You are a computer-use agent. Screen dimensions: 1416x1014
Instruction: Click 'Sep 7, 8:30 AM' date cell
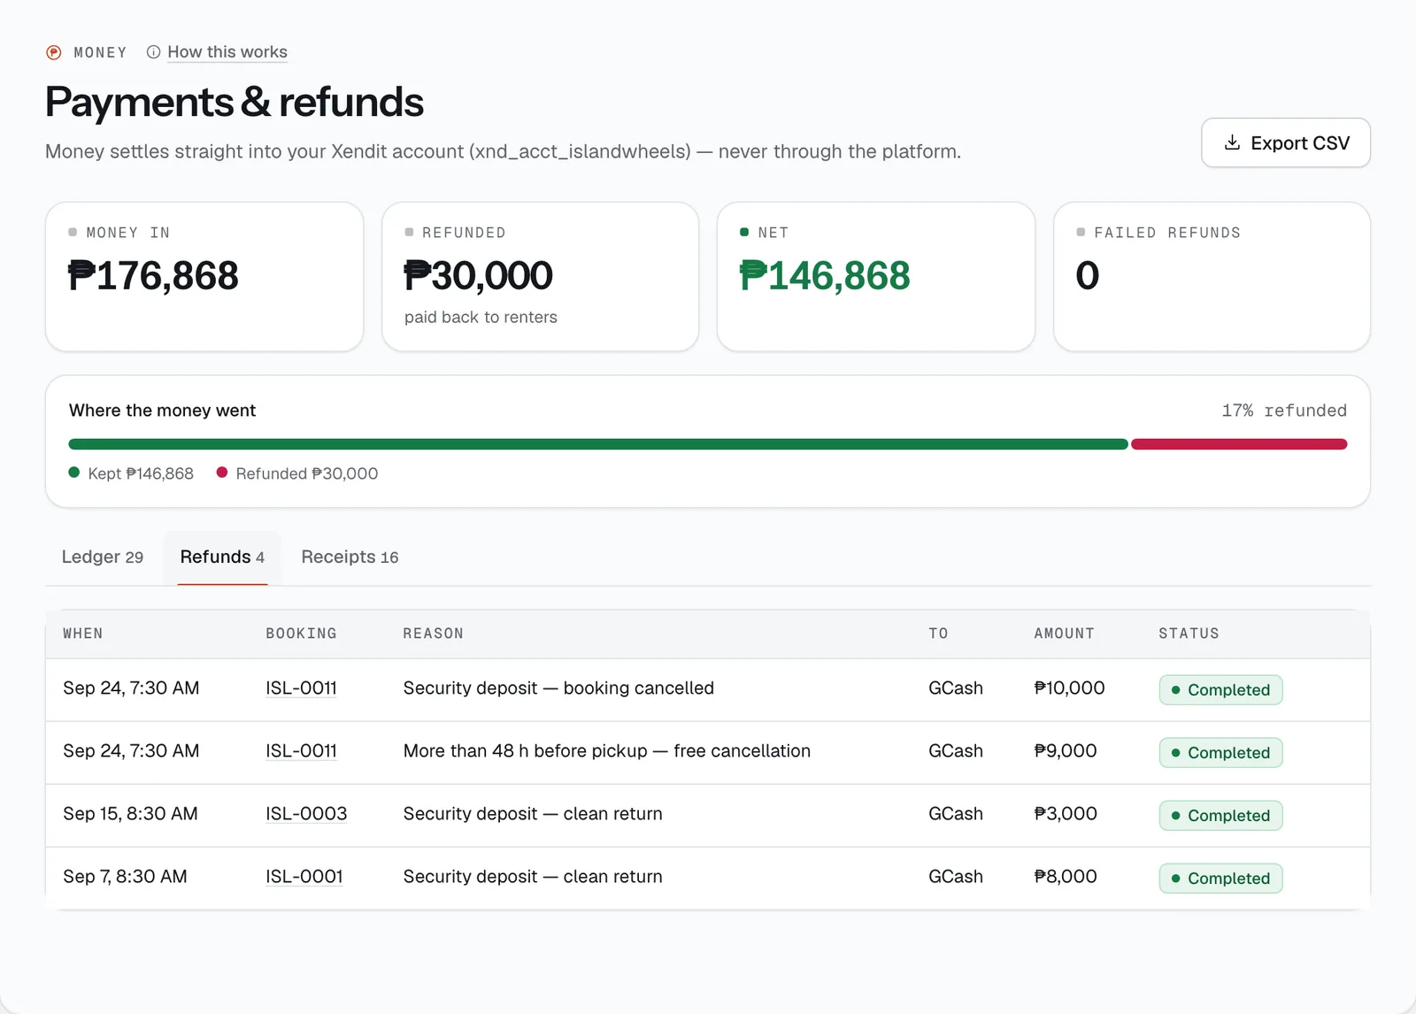pos(125,877)
